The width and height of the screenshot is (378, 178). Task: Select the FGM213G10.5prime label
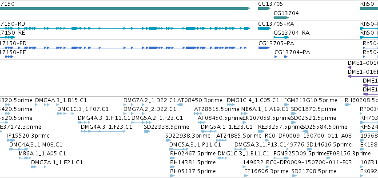click(311, 100)
